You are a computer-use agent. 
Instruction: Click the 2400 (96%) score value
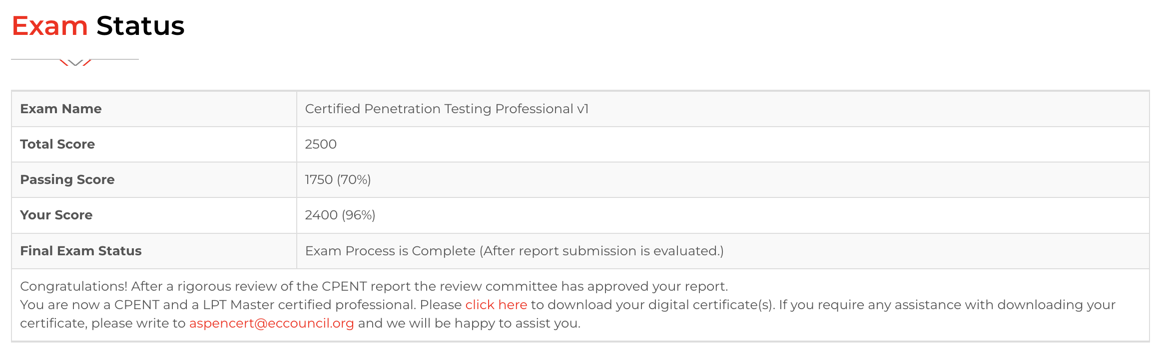point(340,215)
